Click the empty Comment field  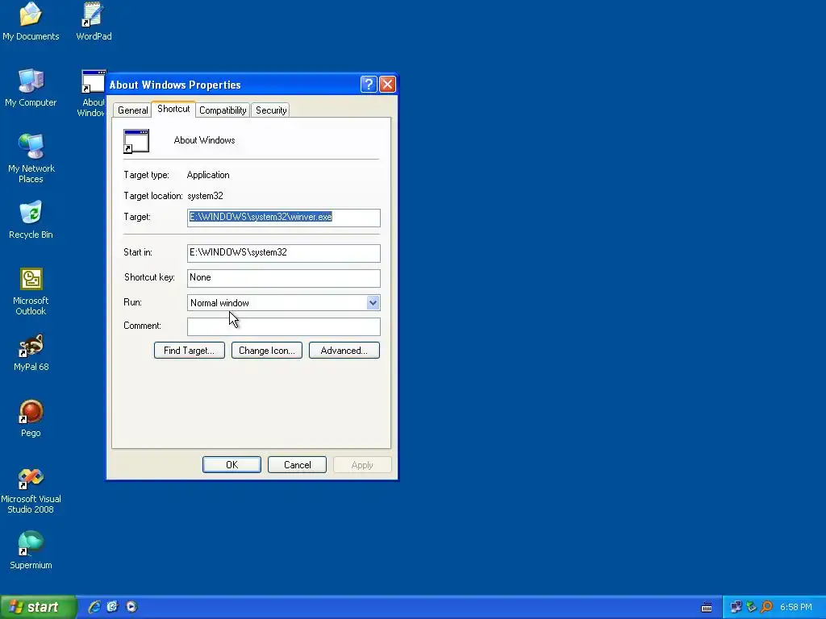click(283, 326)
